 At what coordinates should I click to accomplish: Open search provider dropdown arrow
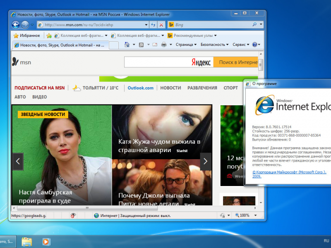[261, 24]
